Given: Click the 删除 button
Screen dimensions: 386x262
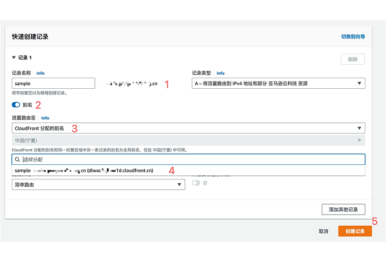Looking at the screenshot, I should (x=352, y=59).
